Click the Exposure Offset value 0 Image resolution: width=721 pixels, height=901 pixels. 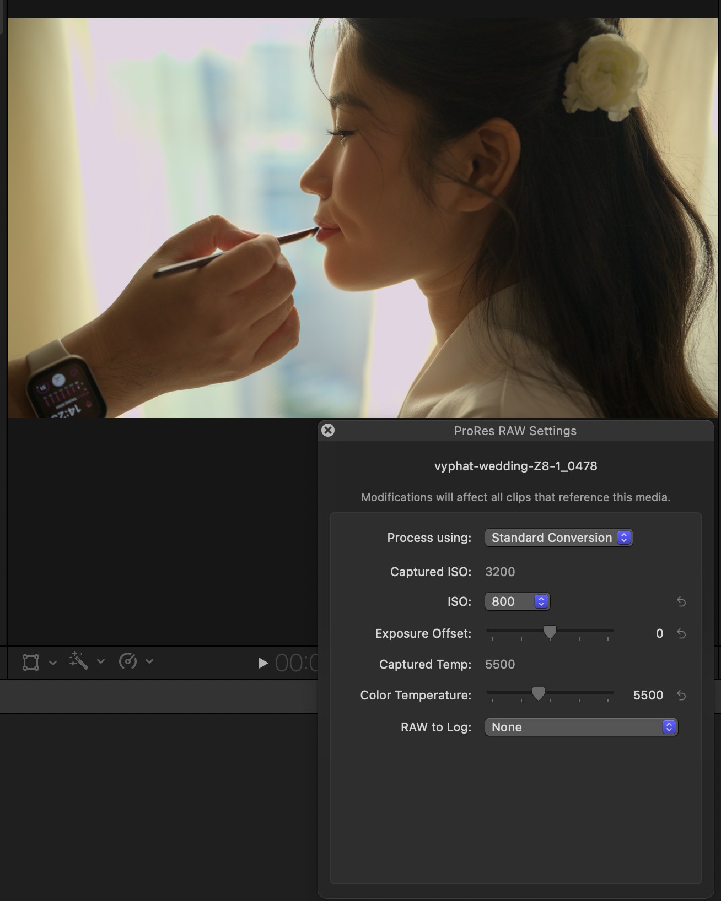click(x=659, y=633)
